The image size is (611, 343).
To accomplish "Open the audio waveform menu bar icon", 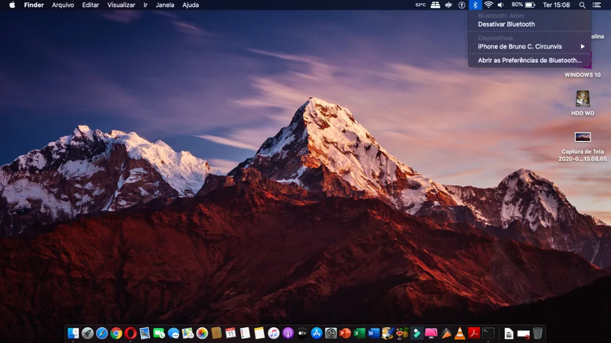I will point(448,5).
